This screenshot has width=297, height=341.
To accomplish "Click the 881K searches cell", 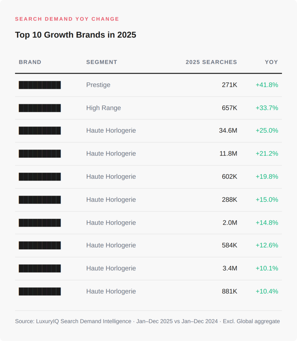I will 229,292.
